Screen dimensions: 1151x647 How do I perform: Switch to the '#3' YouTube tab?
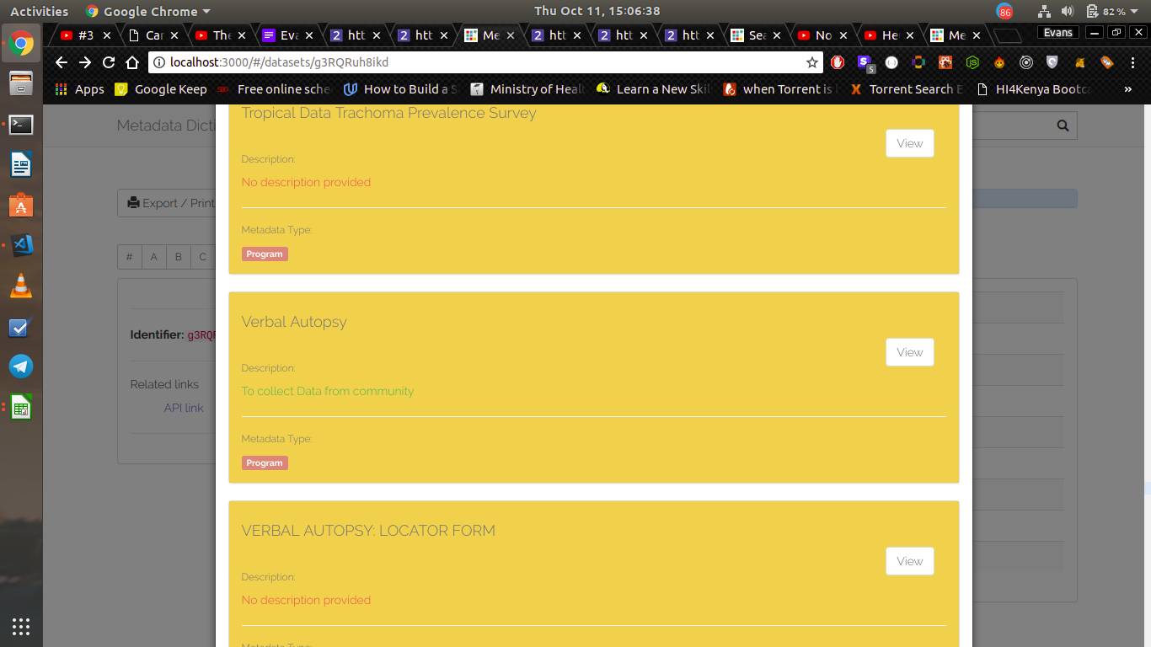tap(84, 35)
